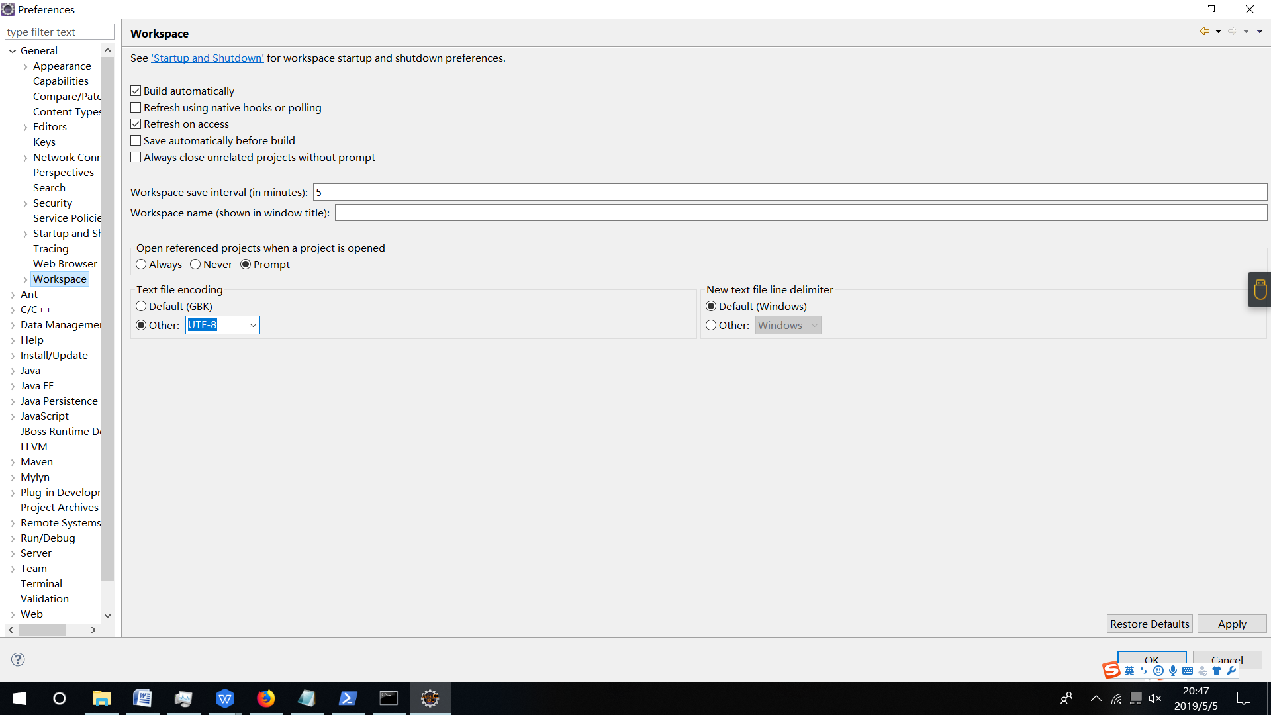The image size is (1271, 715).
Task: Open Firefox from the taskbar
Action: pyautogui.click(x=265, y=698)
